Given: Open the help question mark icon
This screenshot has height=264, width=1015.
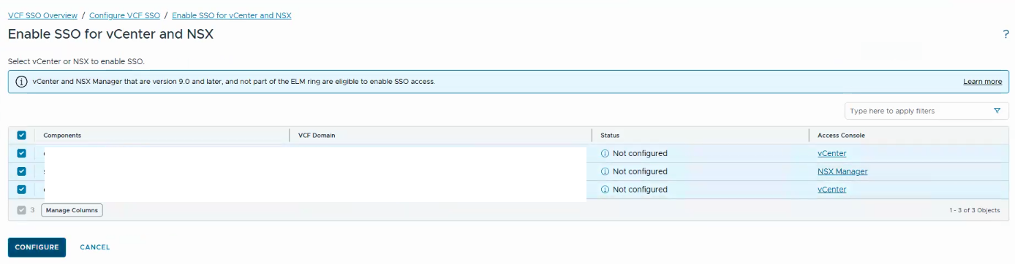Looking at the screenshot, I should click(x=1006, y=35).
